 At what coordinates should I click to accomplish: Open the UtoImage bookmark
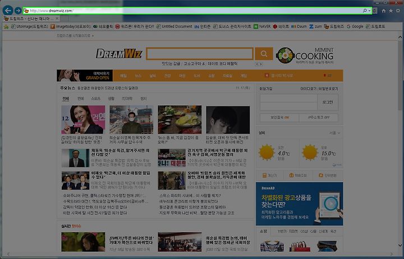click(30, 26)
